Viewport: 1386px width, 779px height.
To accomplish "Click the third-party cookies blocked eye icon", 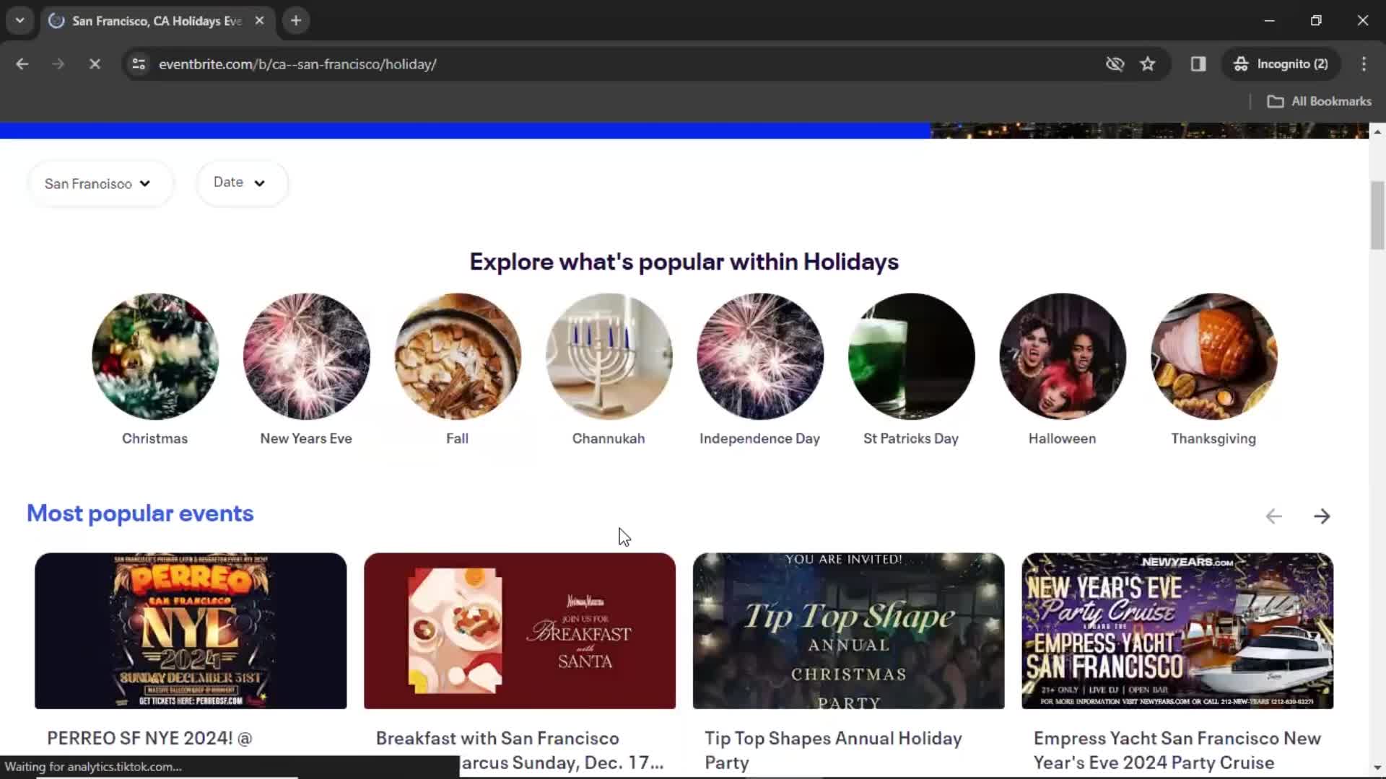I will pyautogui.click(x=1115, y=64).
